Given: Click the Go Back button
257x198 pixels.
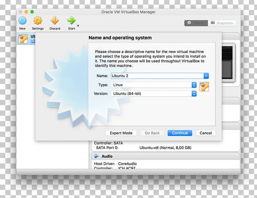Looking at the screenshot, I should (152, 133).
